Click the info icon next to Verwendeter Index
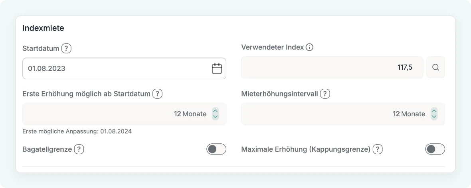This screenshot has height=188, width=471. 309,47
